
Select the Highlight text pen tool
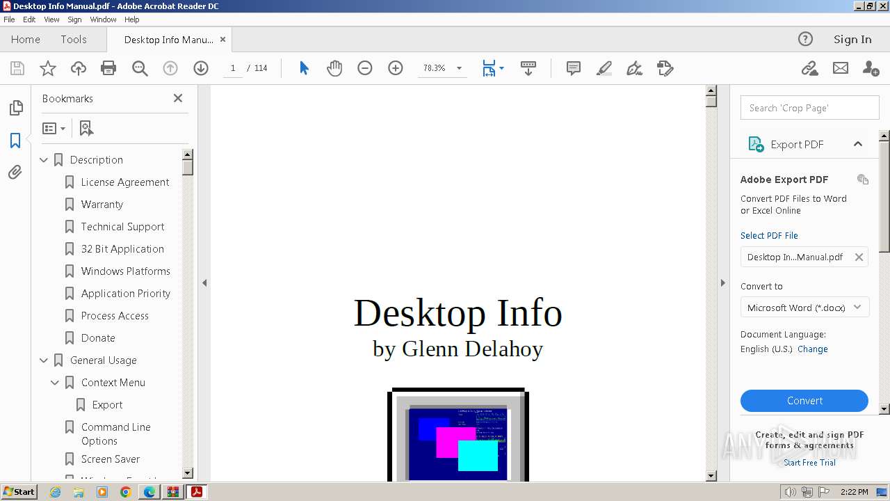coord(604,68)
